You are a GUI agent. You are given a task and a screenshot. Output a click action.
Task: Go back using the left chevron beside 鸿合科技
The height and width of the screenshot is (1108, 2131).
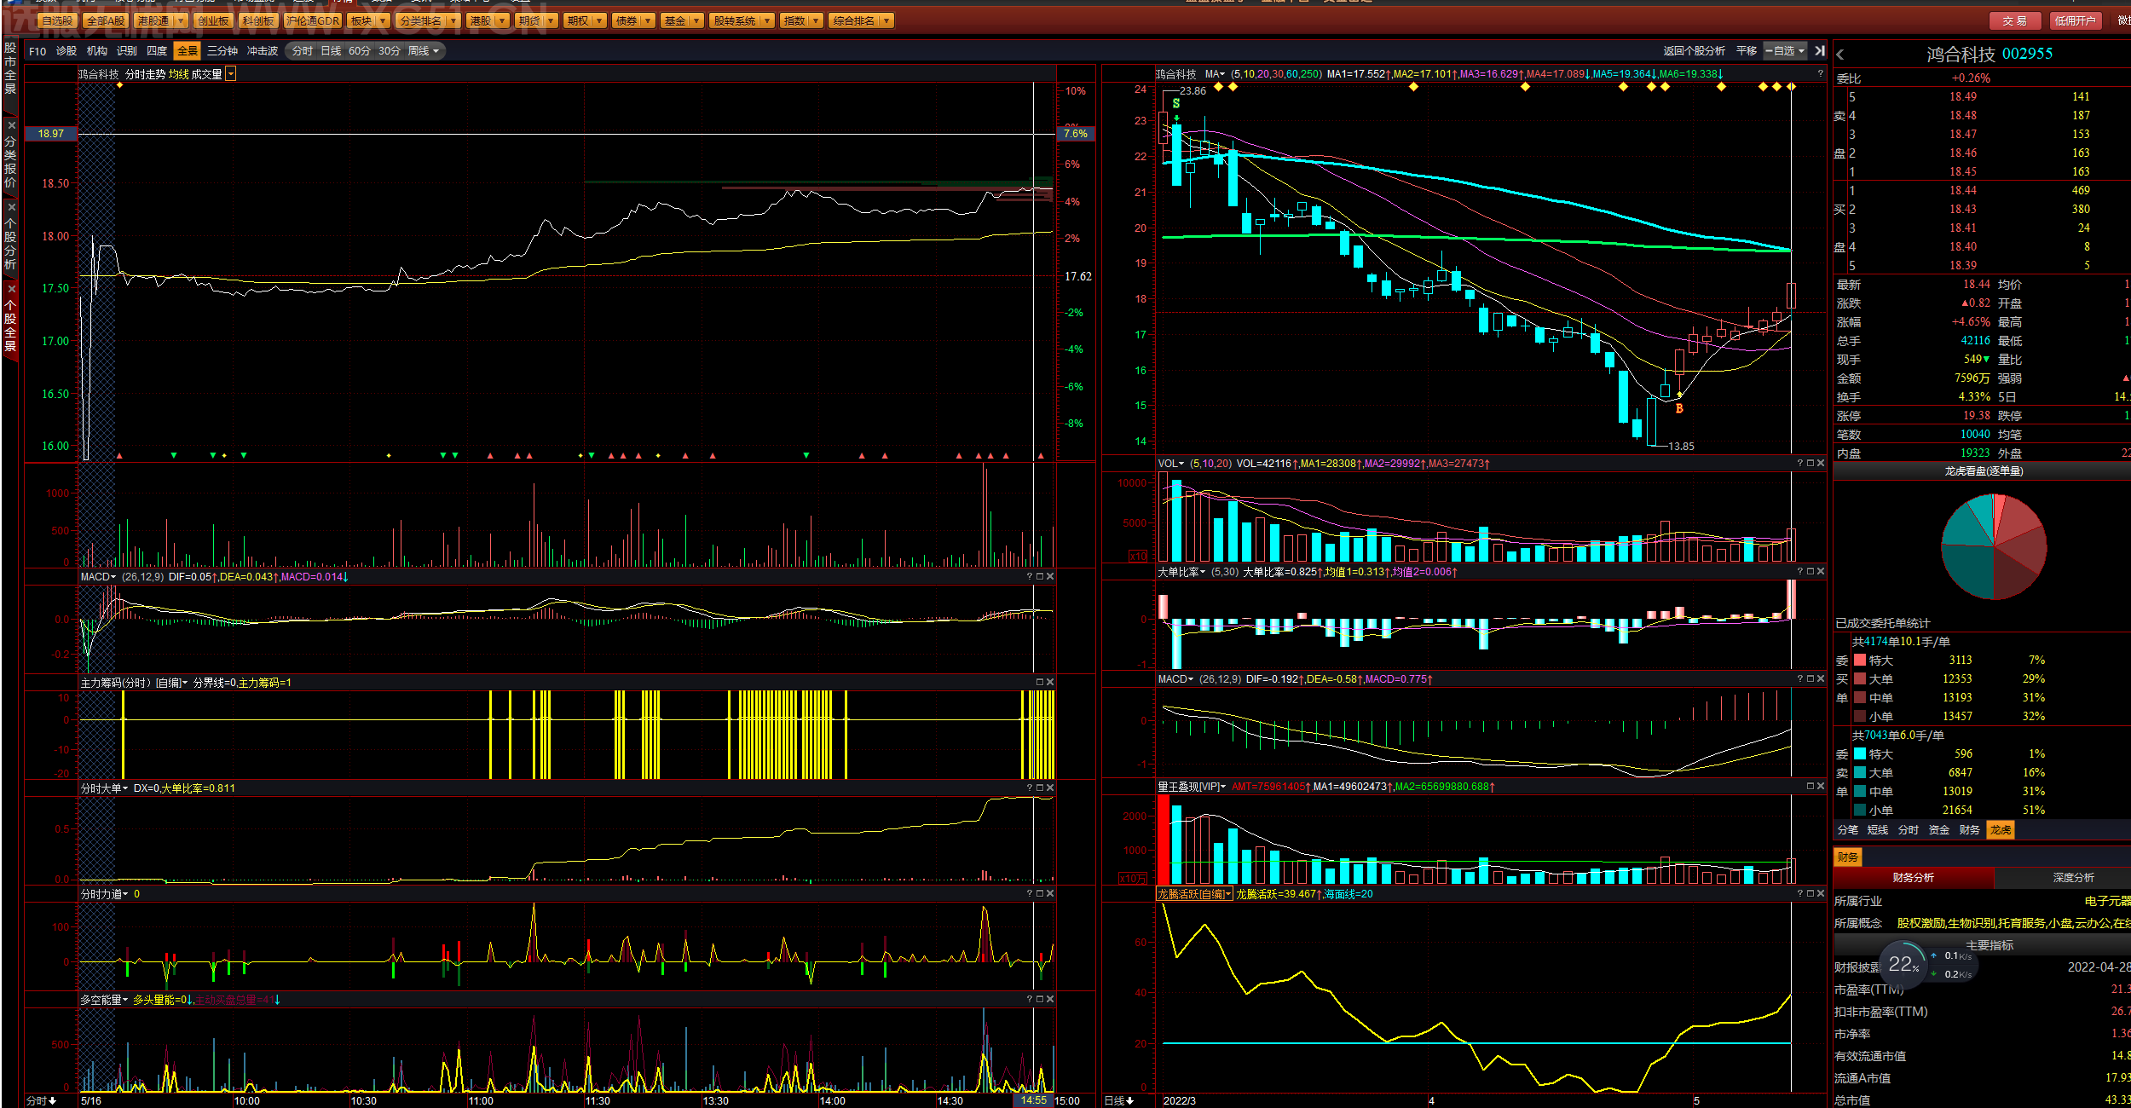pos(1840,55)
